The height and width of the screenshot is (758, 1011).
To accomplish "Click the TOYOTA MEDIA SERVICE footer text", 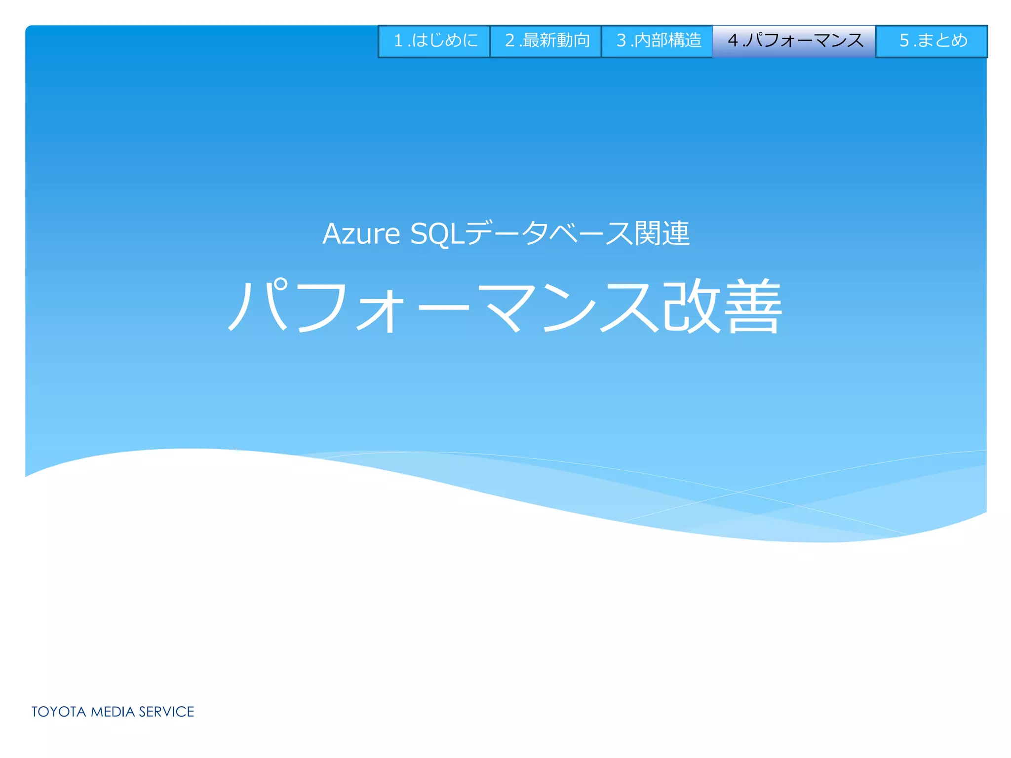I will point(113,712).
